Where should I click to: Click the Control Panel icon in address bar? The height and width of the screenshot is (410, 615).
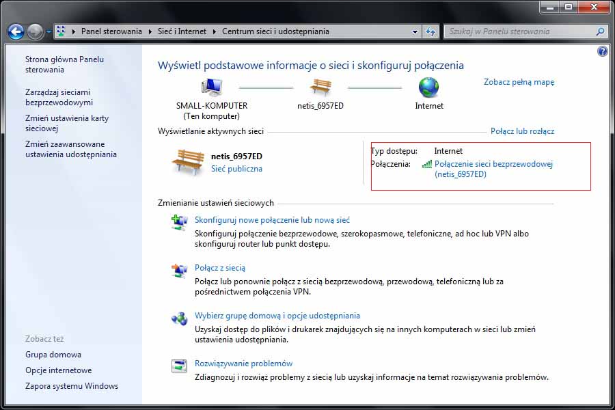(x=61, y=31)
